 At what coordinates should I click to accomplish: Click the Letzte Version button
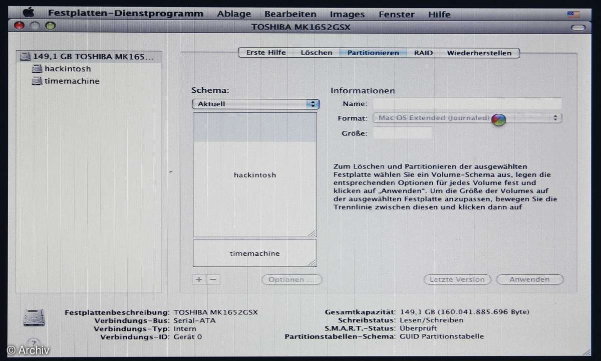coord(457,280)
